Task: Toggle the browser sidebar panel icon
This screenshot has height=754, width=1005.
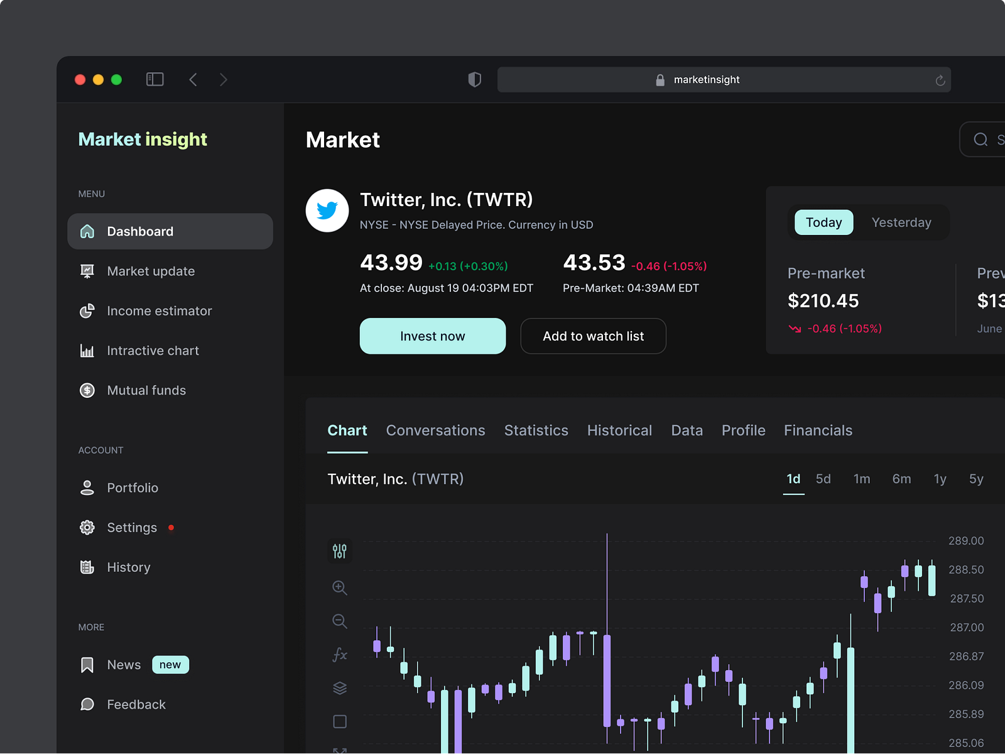Action: click(x=155, y=79)
